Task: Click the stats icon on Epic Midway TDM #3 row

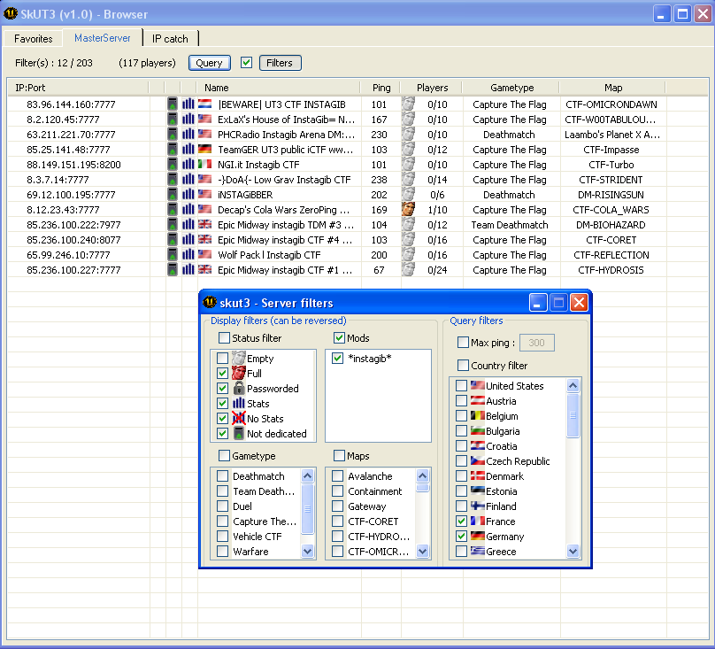Action: tap(188, 225)
